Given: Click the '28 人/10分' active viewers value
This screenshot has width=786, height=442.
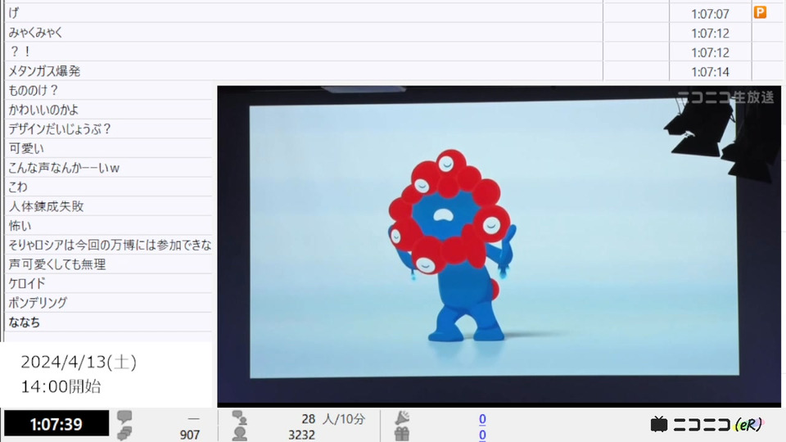Looking at the screenshot, I should click(333, 419).
